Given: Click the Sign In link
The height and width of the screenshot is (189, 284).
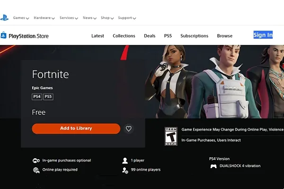Looking at the screenshot, I should (x=263, y=34).
